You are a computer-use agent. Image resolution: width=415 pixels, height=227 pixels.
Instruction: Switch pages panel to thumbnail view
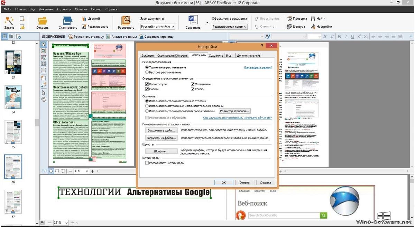pos(4,36)
